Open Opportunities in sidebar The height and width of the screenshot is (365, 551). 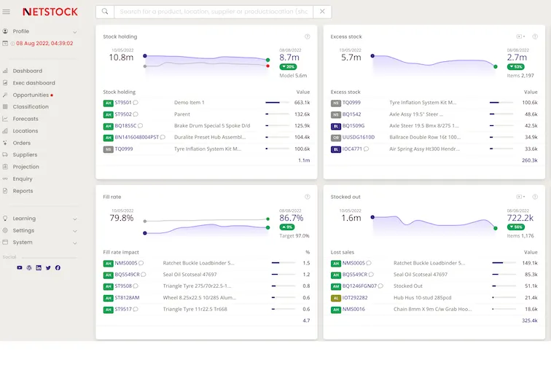tap(31, 95)
